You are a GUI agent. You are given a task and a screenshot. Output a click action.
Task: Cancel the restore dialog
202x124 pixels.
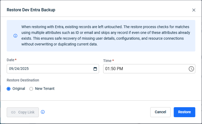coord(160,112)
